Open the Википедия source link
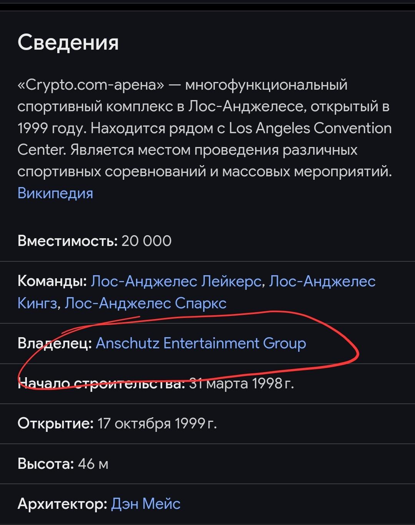This screenshot has width=415, height=525. pyautogui.click(x=55, y=193)
